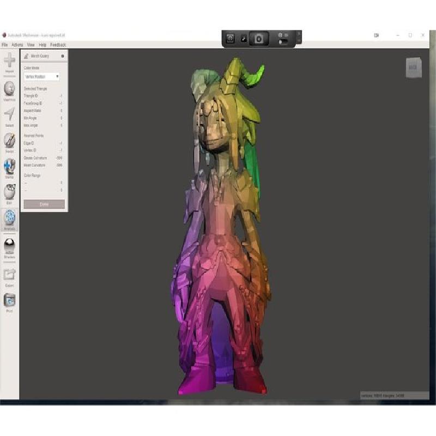Open the View menu
Screen dimensions: 436x436
click(x=31, y=45)
